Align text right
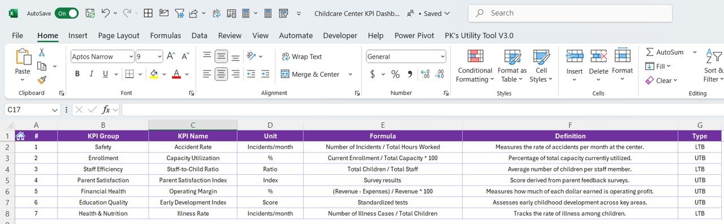Screen dimensions: 724x224 coord(235,74)
